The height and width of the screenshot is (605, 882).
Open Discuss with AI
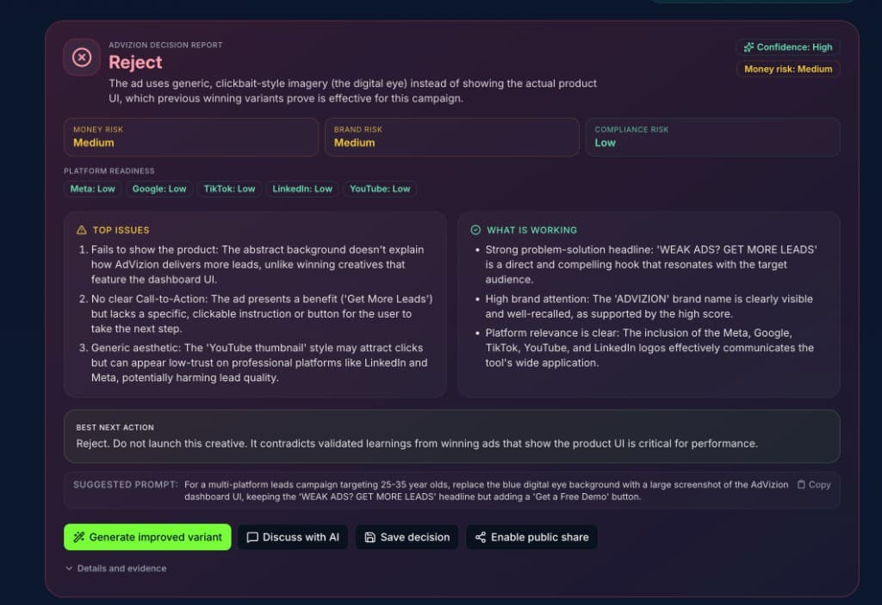(293, 537)
